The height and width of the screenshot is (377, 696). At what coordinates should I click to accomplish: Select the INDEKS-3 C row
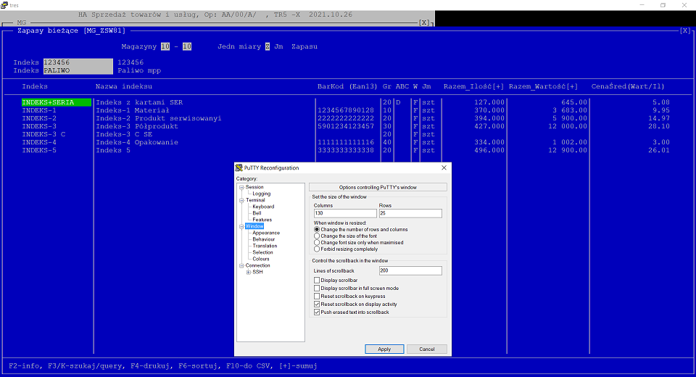coord(43,134)
